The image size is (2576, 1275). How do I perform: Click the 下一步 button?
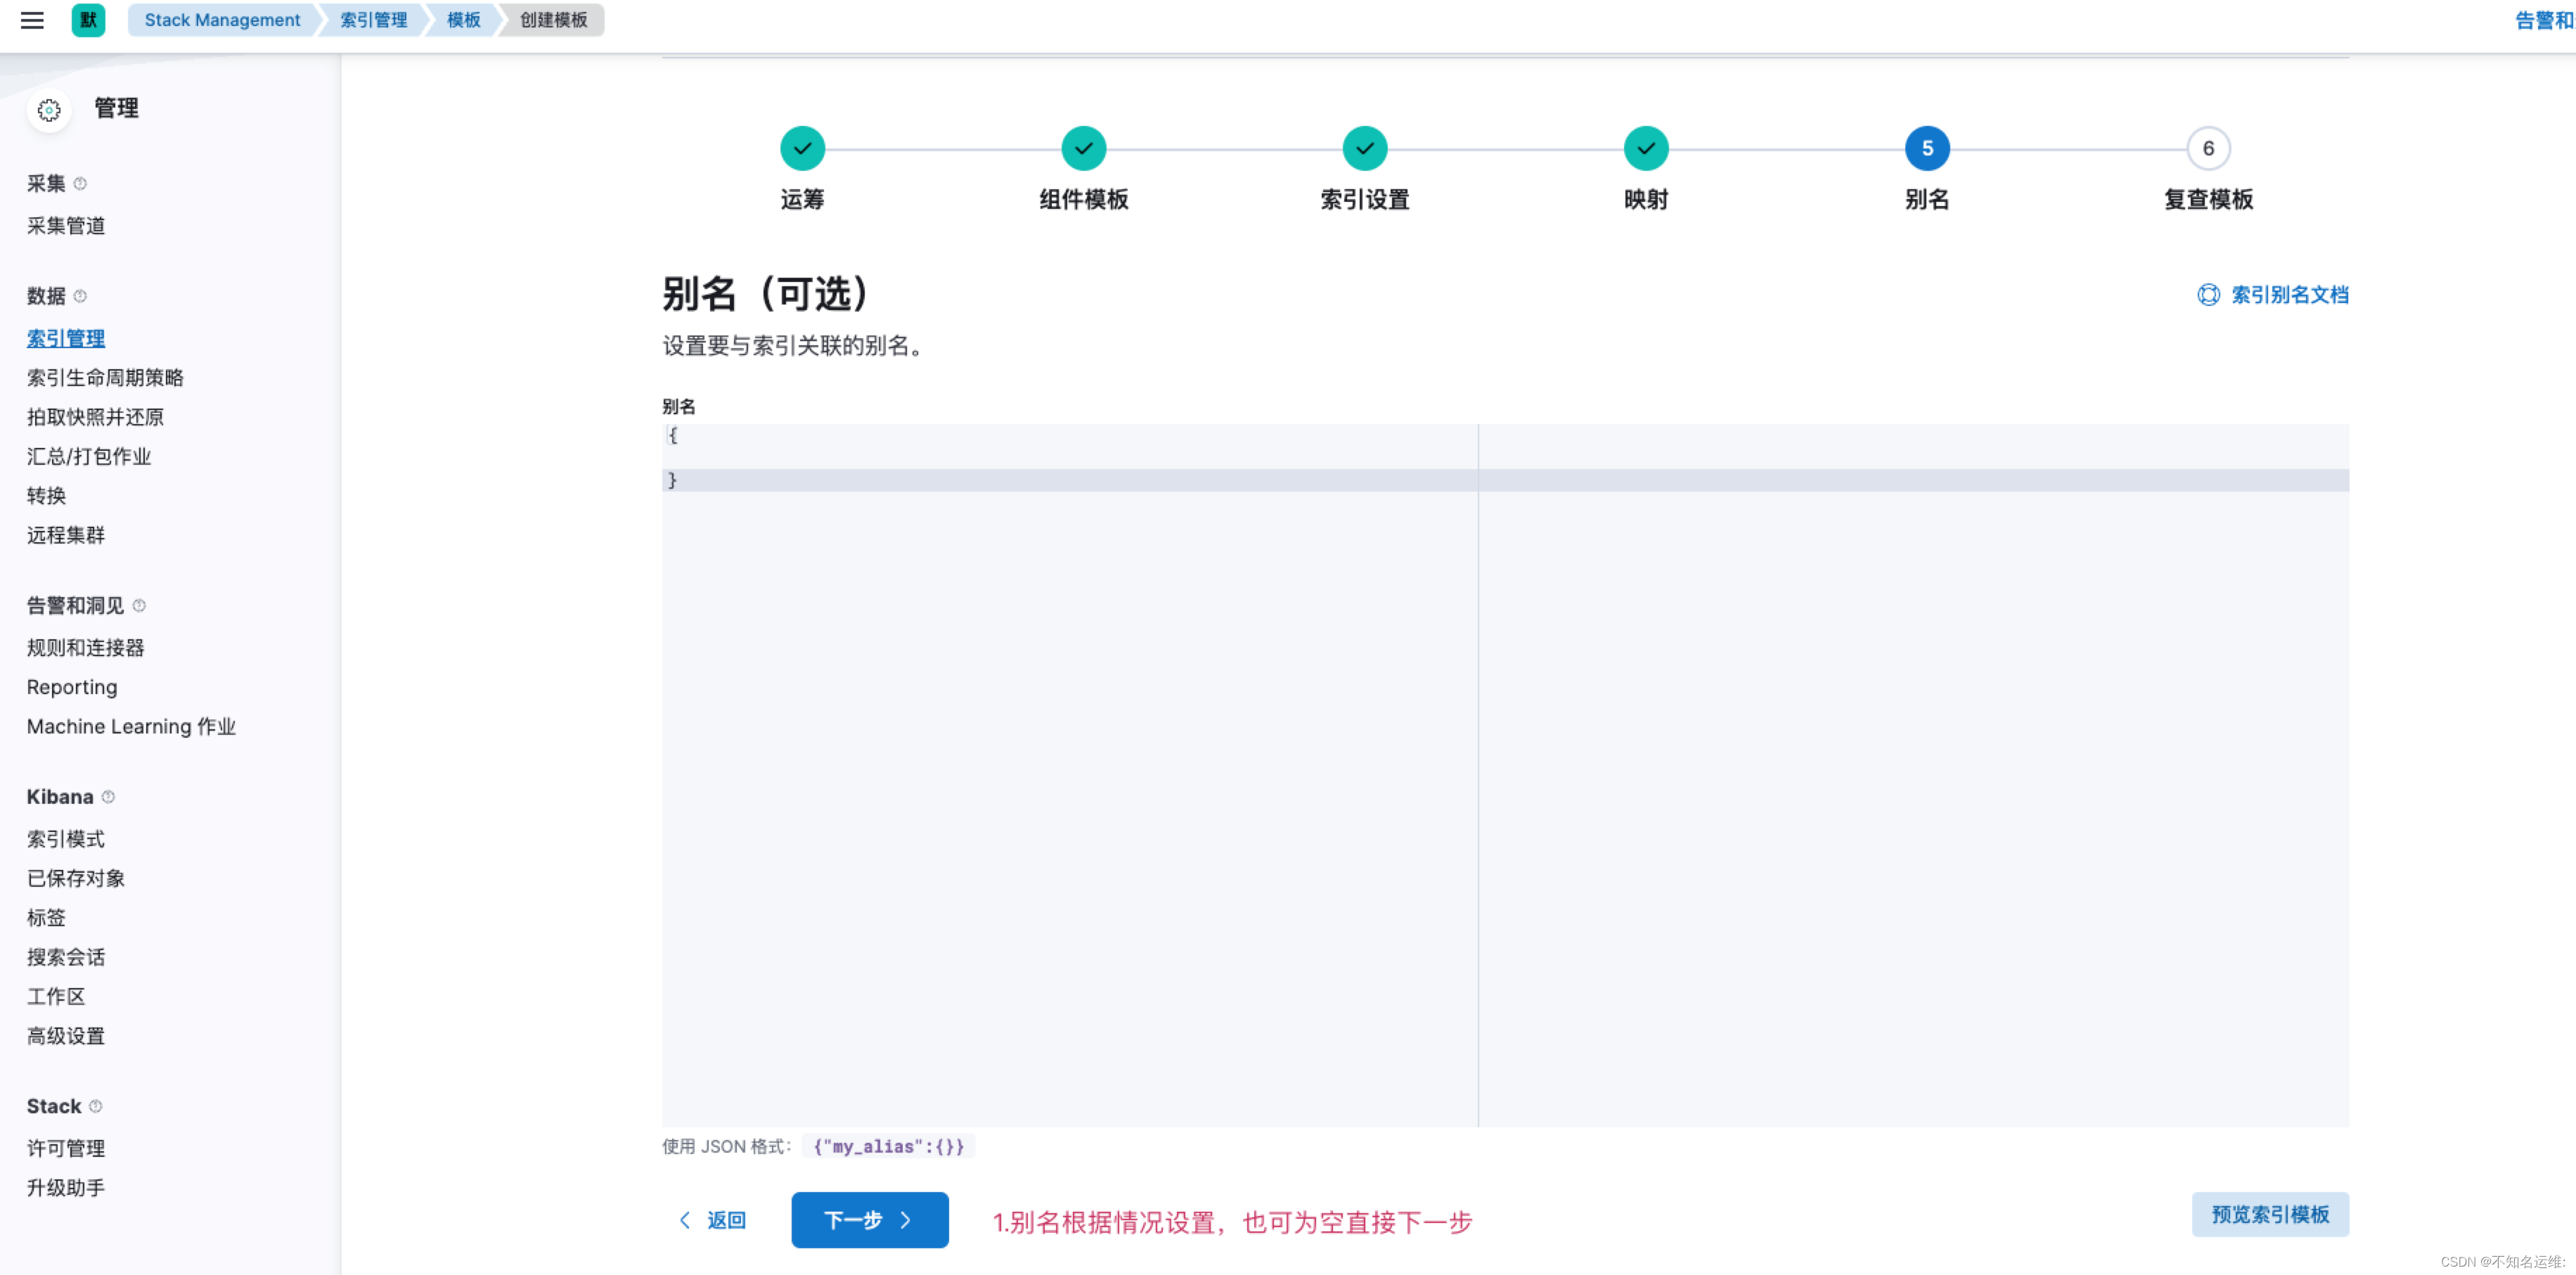tap(869, 1219)
